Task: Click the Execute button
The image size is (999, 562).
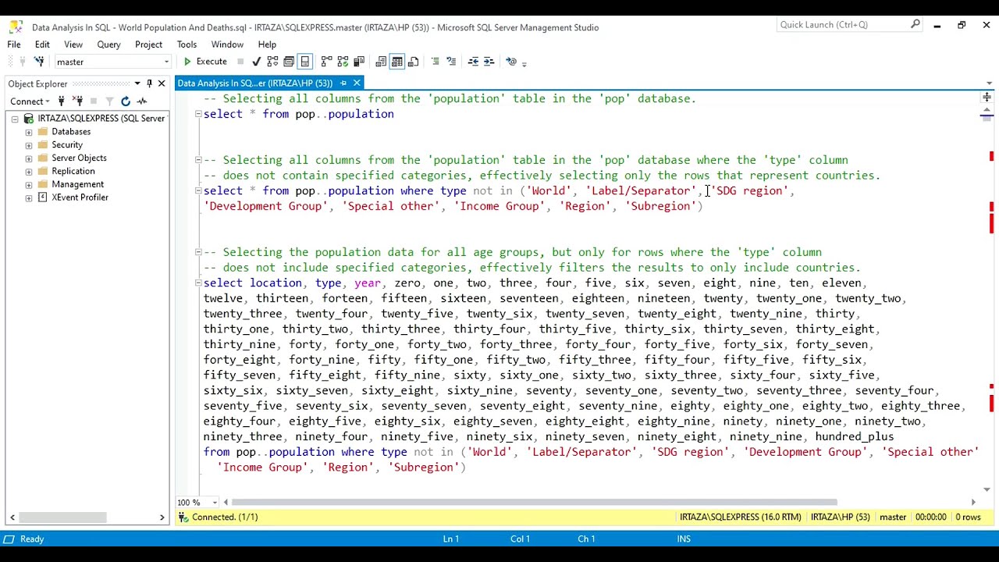Action: [x=204, y=62]
